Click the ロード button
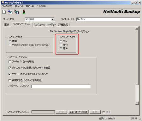The width and height of the screenshot is (142, 121). tap(61, 112)
